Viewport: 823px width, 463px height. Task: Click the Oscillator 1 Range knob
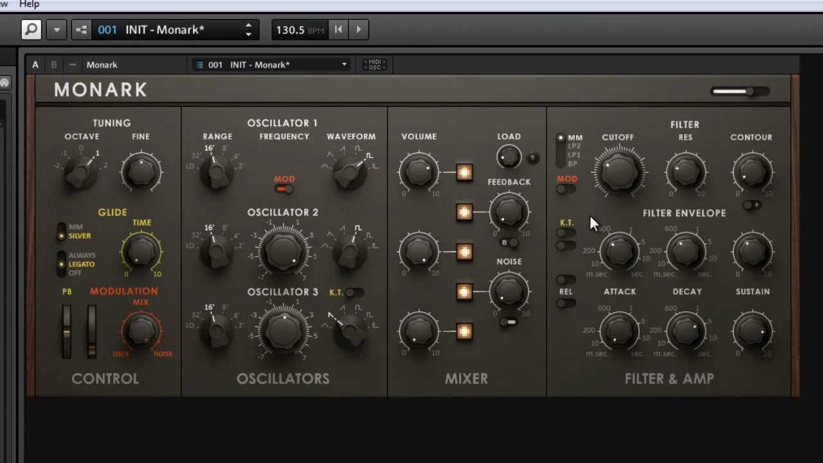(x=217, y=171)
